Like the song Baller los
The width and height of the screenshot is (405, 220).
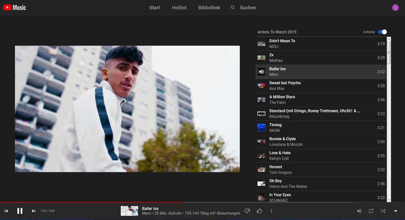[x=260, y=211]
